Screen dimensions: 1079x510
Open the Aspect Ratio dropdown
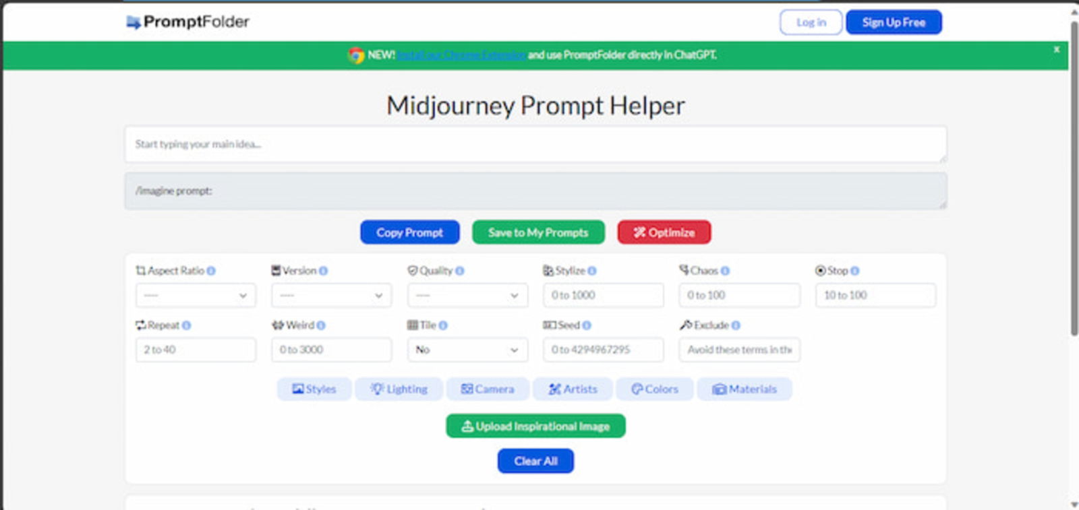(196, 295)
